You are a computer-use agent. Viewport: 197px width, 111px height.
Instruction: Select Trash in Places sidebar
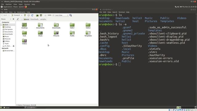click(8, 43)
